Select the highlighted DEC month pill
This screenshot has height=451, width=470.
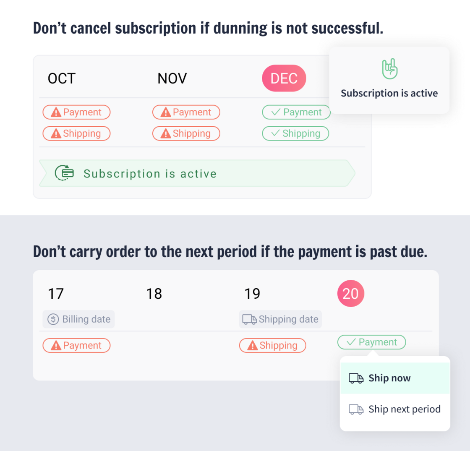point(284,78)
